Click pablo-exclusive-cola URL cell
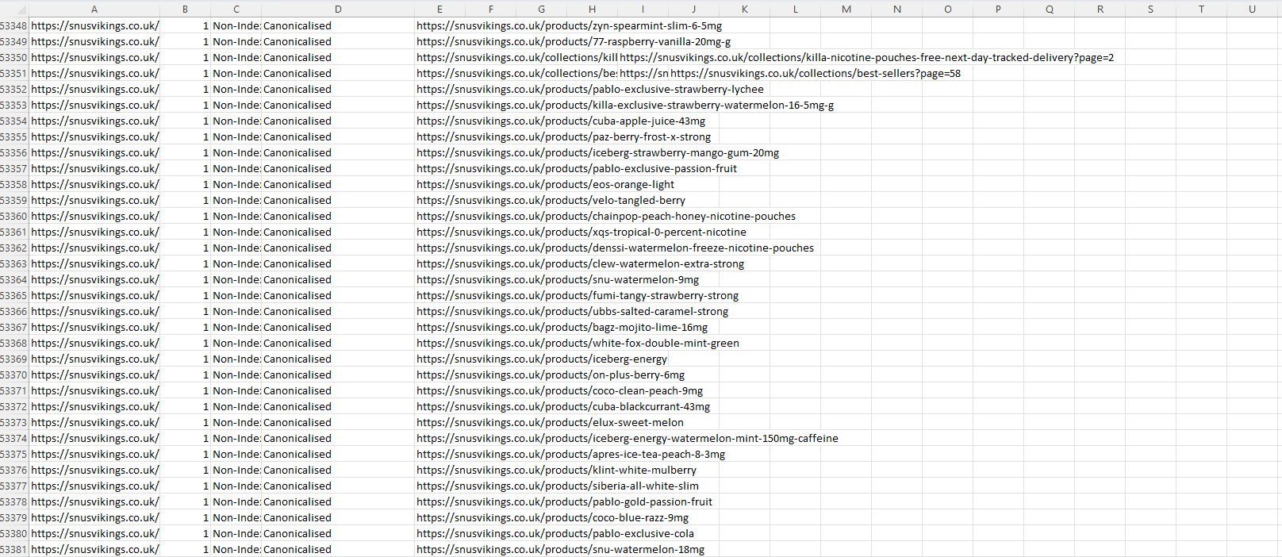 555,533
